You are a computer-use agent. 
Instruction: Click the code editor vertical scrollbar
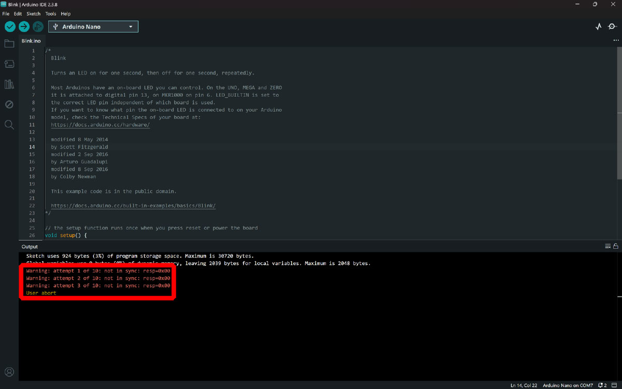[x=619, y=113]
